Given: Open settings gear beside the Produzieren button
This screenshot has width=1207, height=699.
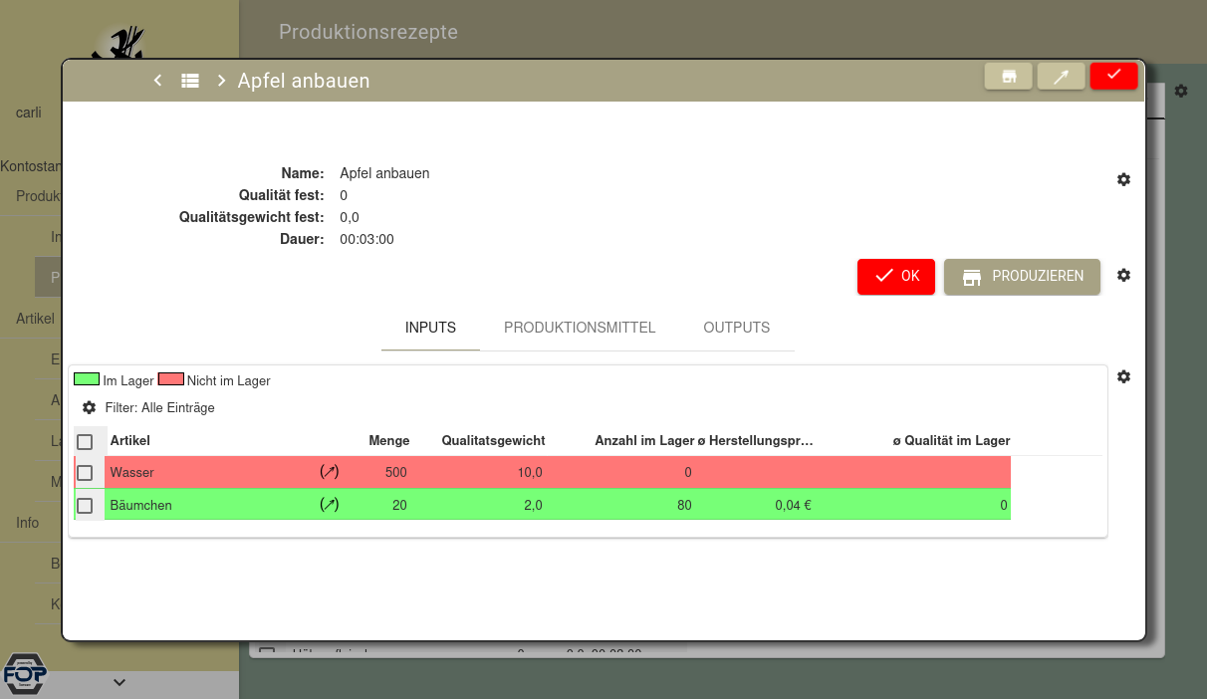Looking at the screenshot, I should click(1123, 275).
